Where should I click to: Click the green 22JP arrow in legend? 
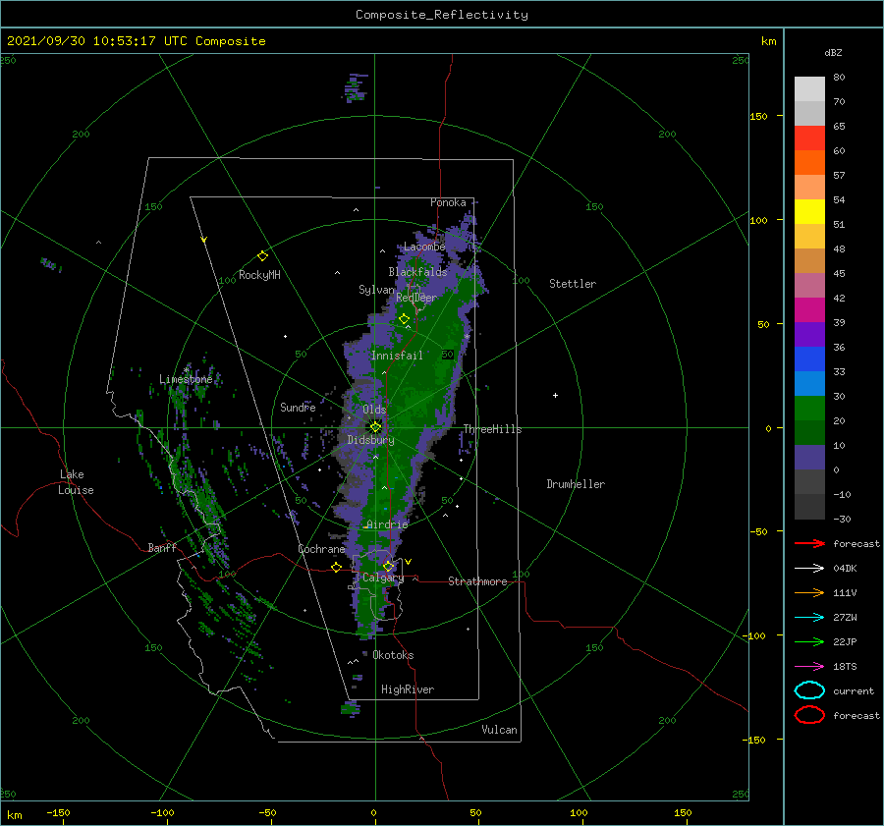click(809, 641)
